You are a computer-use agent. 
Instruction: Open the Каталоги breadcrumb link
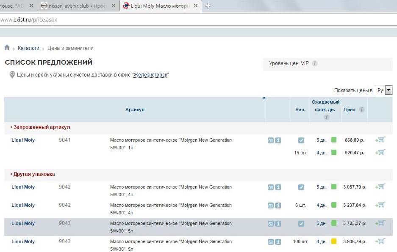point(28,48)
